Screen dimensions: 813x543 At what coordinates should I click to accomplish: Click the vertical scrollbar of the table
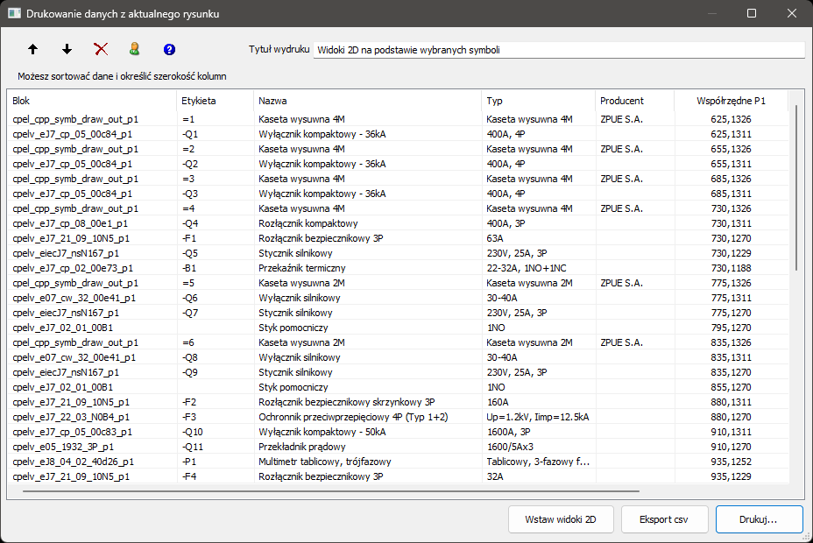[x=796, y=187]
